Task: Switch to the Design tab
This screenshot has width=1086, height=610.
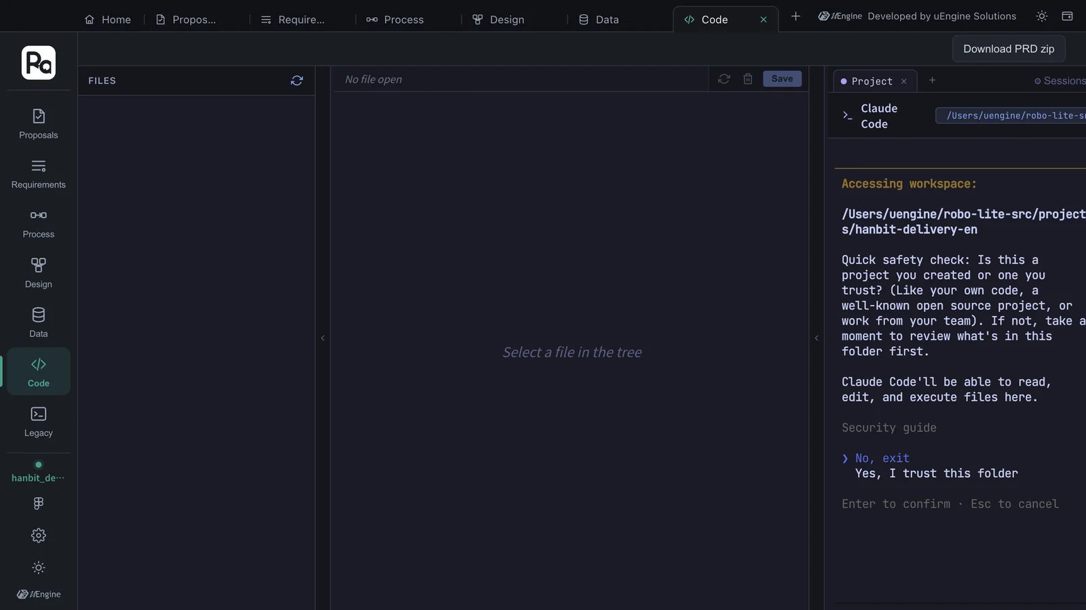Action: [499, 20]
